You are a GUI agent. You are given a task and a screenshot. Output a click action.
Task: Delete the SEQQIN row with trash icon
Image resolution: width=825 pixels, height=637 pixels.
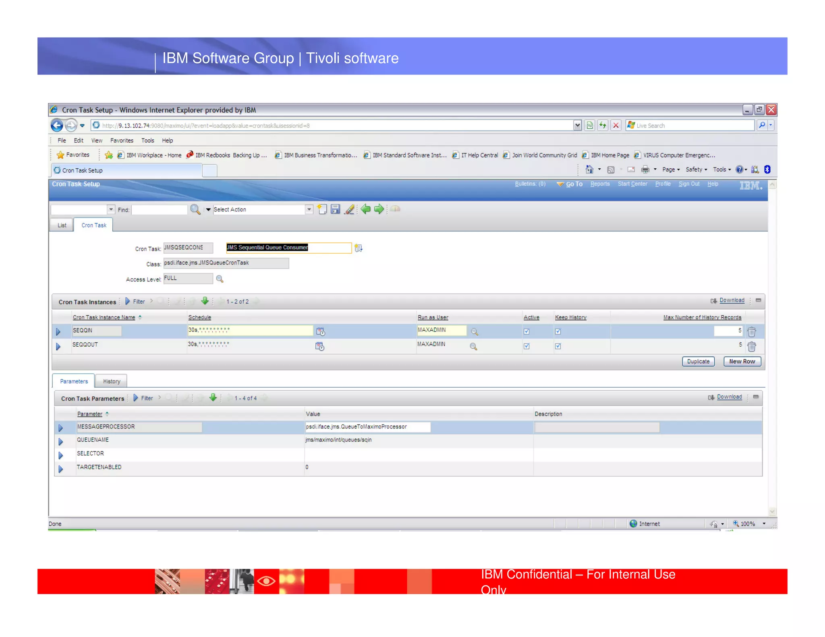[752, 332]
